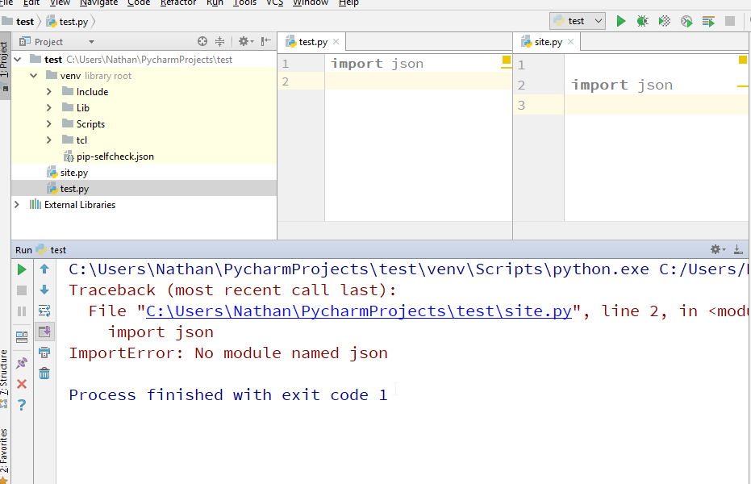This screenshot has height=484, width=751.
Task: Rerun the program from the Run panel
Action: pos(22,269)
